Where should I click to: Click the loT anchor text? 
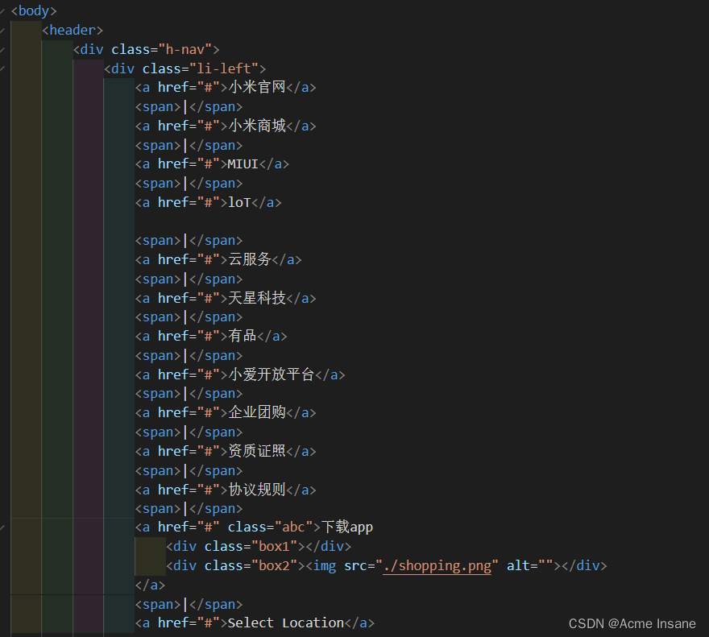tap(239, 203)
